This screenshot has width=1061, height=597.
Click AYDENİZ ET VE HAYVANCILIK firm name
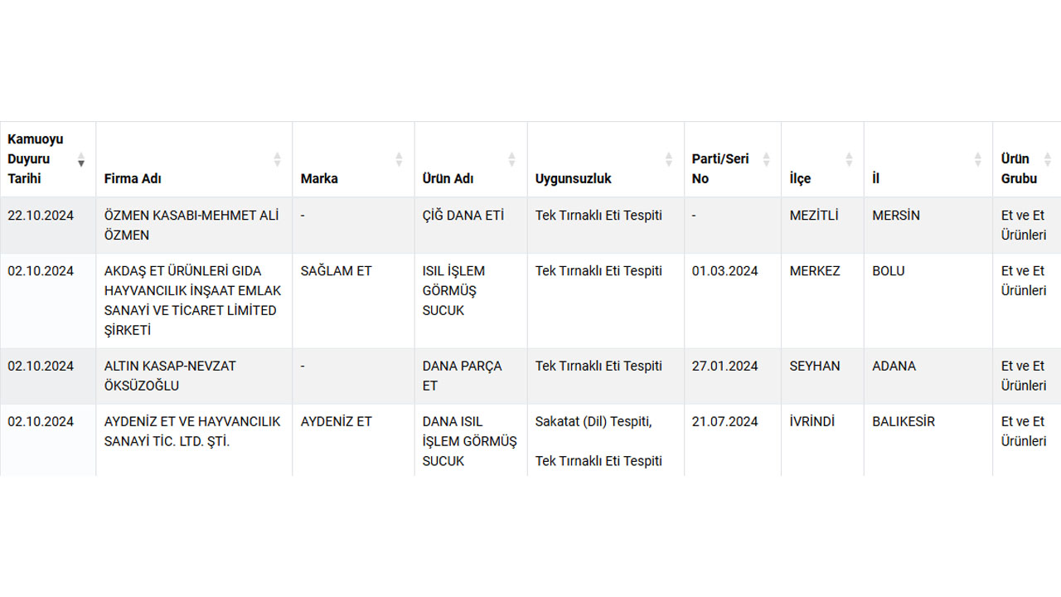pos(192,431)
